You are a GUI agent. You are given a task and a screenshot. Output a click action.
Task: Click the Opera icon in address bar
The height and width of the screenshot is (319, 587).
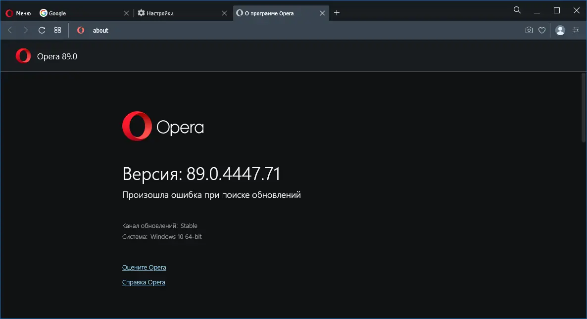tap(81, 30)
